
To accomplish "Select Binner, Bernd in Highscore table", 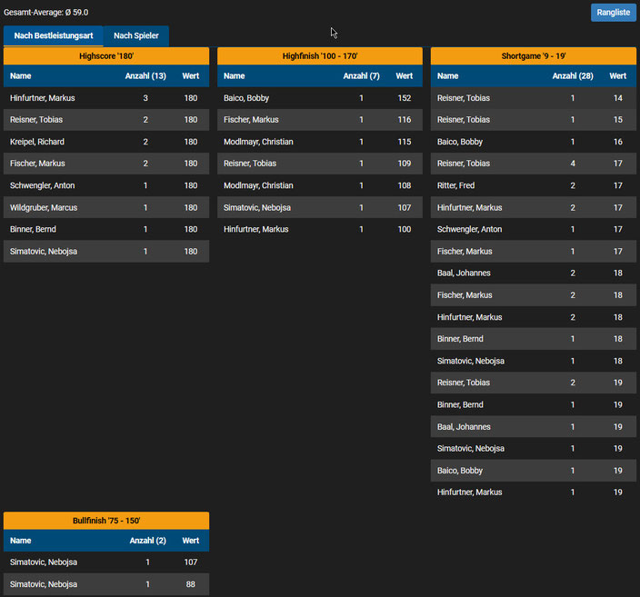I will [106, 229].
